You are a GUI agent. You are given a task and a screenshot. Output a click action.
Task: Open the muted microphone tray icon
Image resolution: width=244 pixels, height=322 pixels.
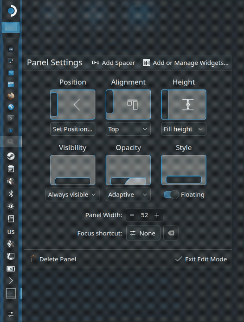click(11, 244)
